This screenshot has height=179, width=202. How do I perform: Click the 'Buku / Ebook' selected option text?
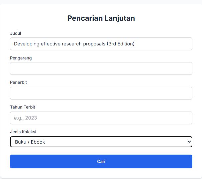(x=30, y=142)
